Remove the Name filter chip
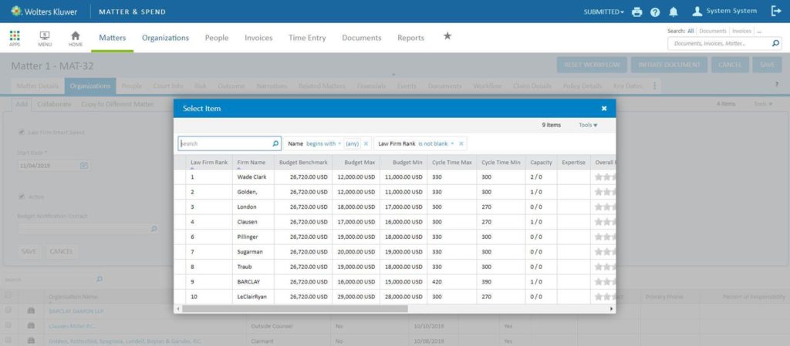 [x=366, y=143]
